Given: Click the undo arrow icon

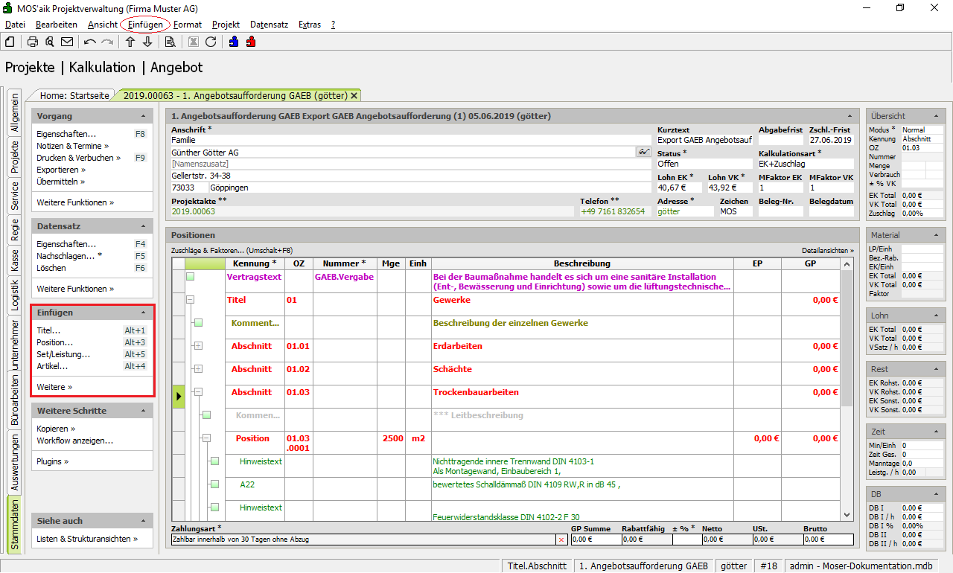Looking at the screenshot, I should [x=90, y=42].
